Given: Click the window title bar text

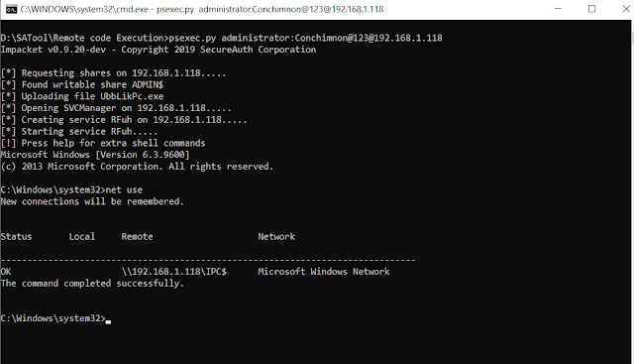Looking at the screenshot, I should pyautogui.click(x=202, y=9).
